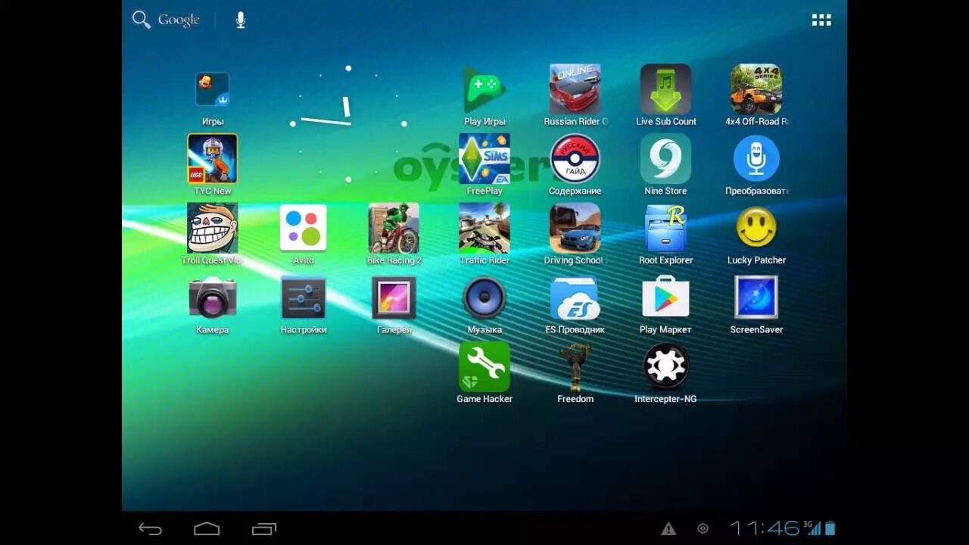Open the Содержание Pokeball guide app
The height and width of the screenshot is (545, 969).
coord(575,159)
